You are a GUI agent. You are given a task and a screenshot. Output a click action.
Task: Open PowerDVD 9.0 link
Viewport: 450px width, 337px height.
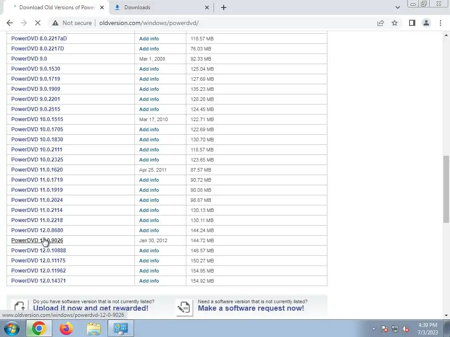pyautogui.click(x=29, y=59)
